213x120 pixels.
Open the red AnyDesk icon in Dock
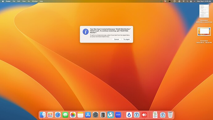(144, 115)
